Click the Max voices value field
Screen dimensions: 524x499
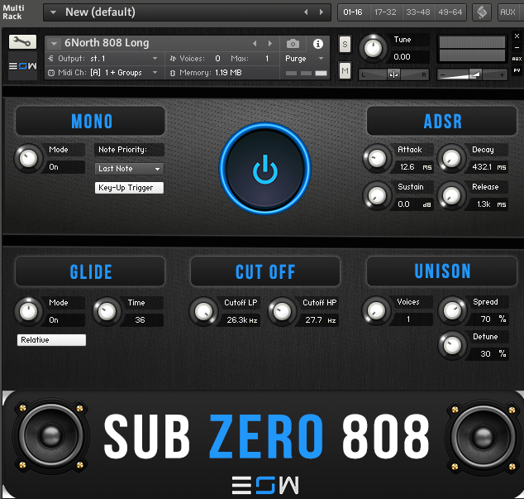click(267, 59)
